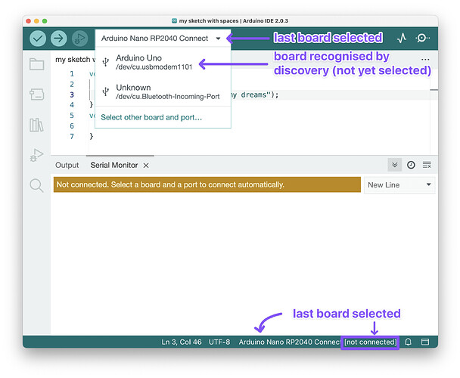Click the Upload arrow button
The height and width of the screenshot is (378, 460).
[59, 39]
